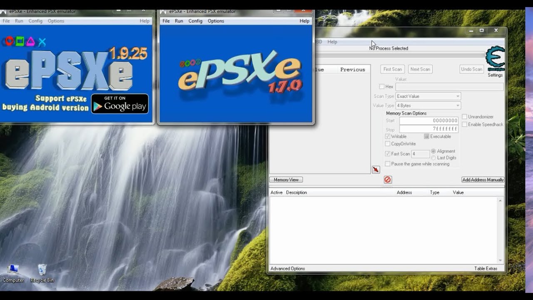Open Advanced Options
Image resolution: width=533 pixels, height=300 pixels.
(x=288, y=269)
